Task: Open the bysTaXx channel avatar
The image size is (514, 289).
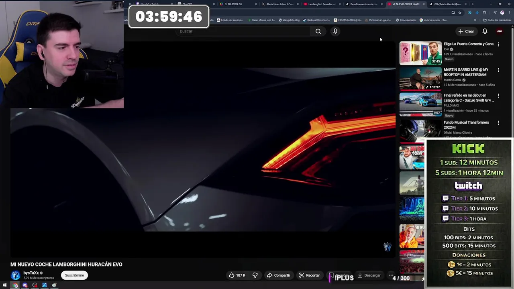Action: click(x=15, y=275)
